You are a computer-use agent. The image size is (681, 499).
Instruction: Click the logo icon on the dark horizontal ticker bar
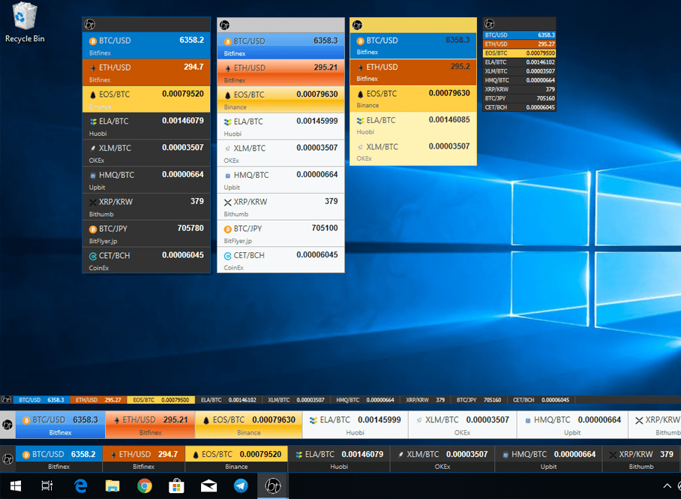click(7, 458)
